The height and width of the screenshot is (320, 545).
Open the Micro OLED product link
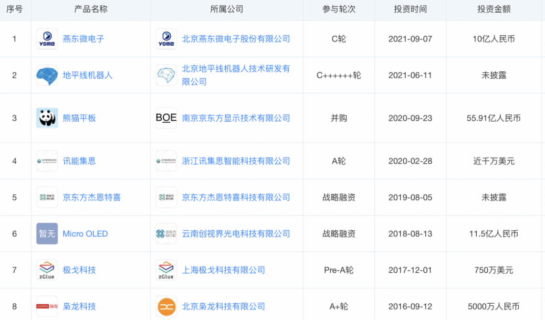click(x=85, y=233)
